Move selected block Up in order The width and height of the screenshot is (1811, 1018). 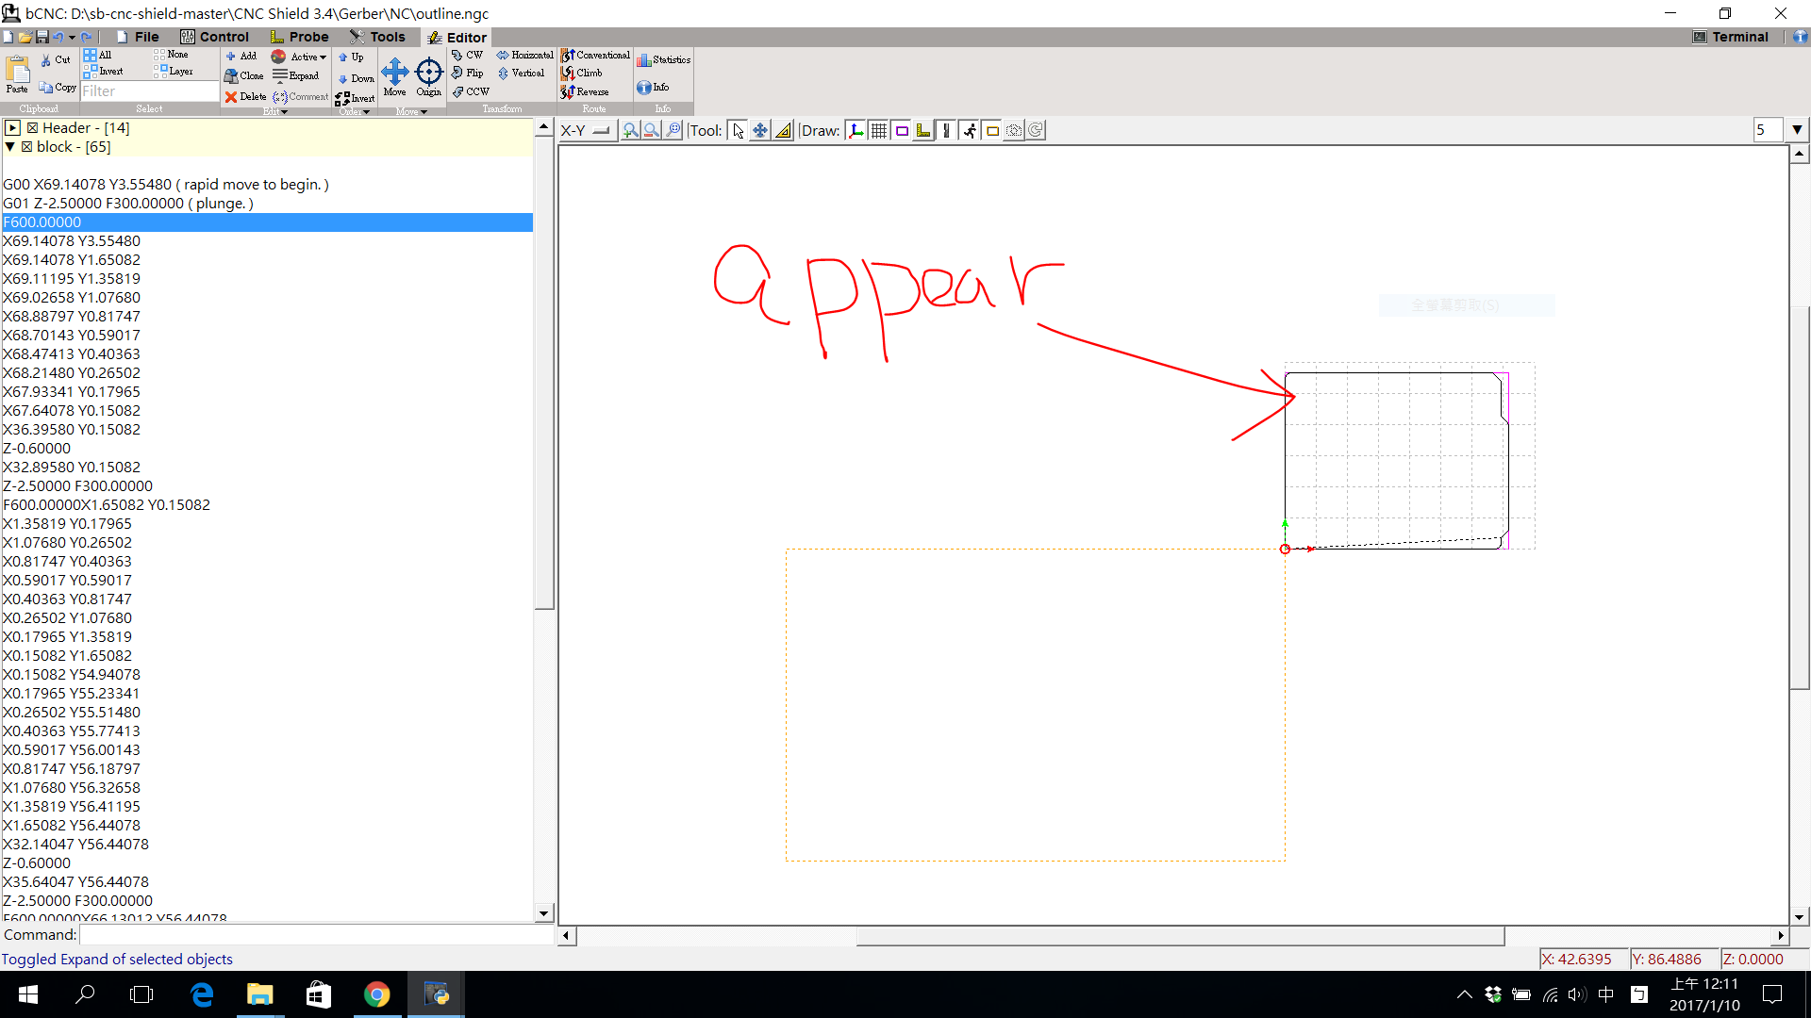tap(351, 57)
